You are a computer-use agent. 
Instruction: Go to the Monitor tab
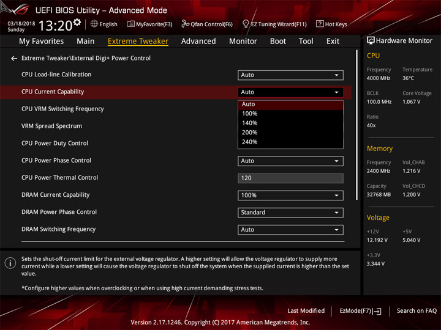pos(243,42)
